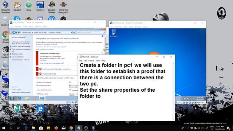Image resolution: width=233 pixels, height=131 pixels.
Task: Click the firewall help question mark icon
Action: (x=102, y=36)
